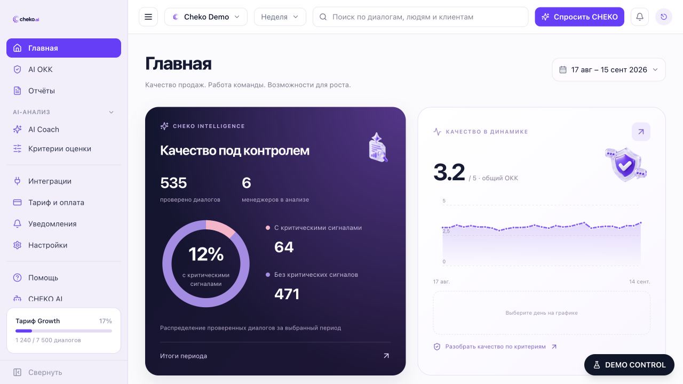Click the Без критических сигналов legend label
Viewport: 683px width, 384px height.
316,275
